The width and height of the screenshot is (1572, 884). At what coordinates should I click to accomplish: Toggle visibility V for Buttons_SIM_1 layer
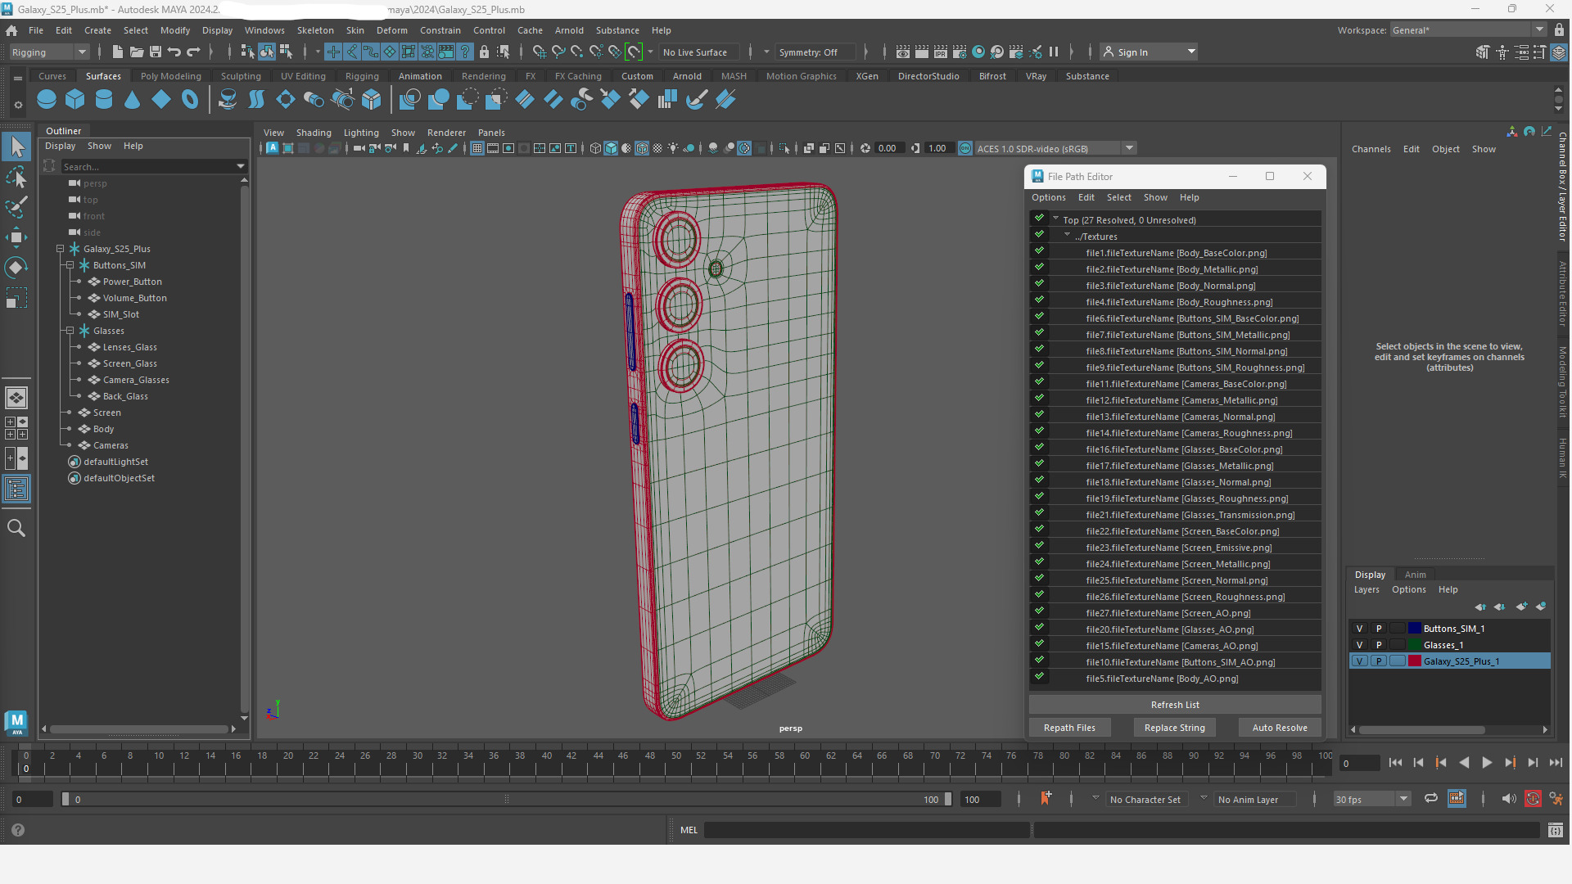point(1360,629)
